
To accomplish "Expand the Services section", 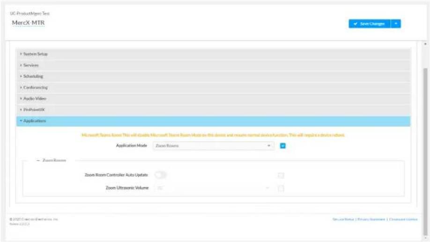I will 213,65.
